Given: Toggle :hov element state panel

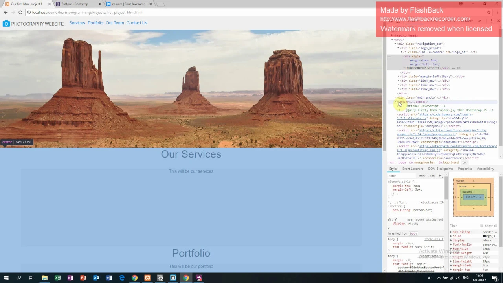Looking at the screenshot, I should tap(422, 176).
